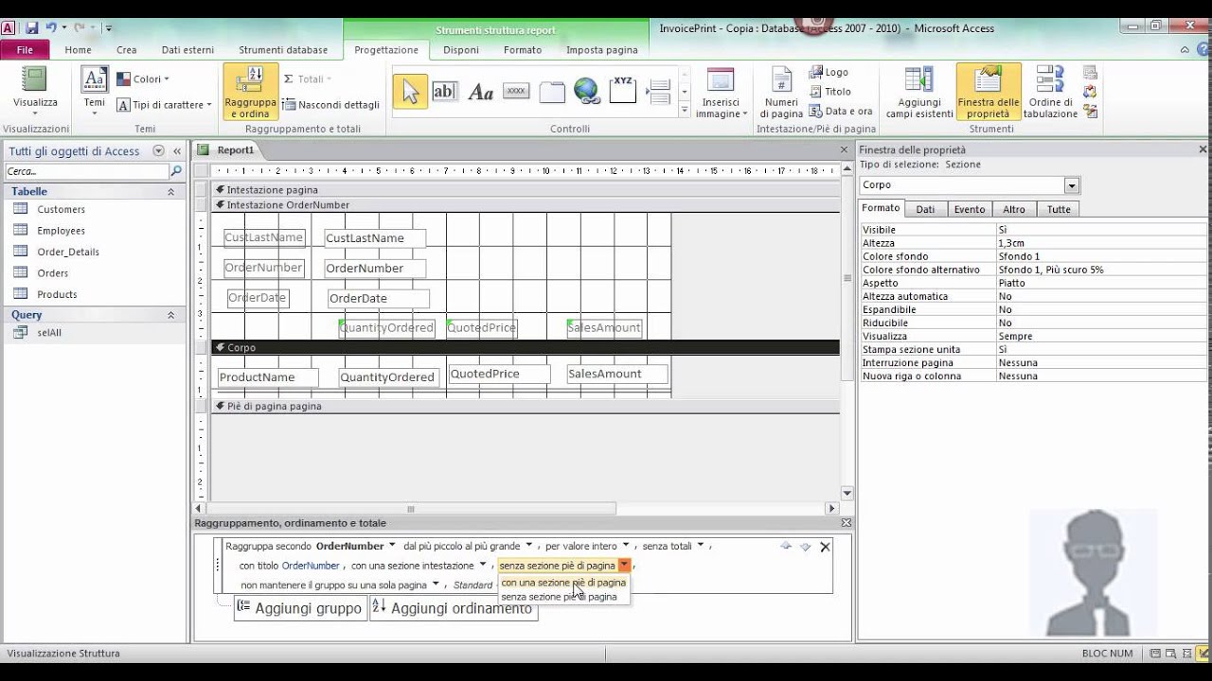Viewport: 1212px width, 681px height.
Task: Switch to the Dati esterni tab
Action: (187, 50)
